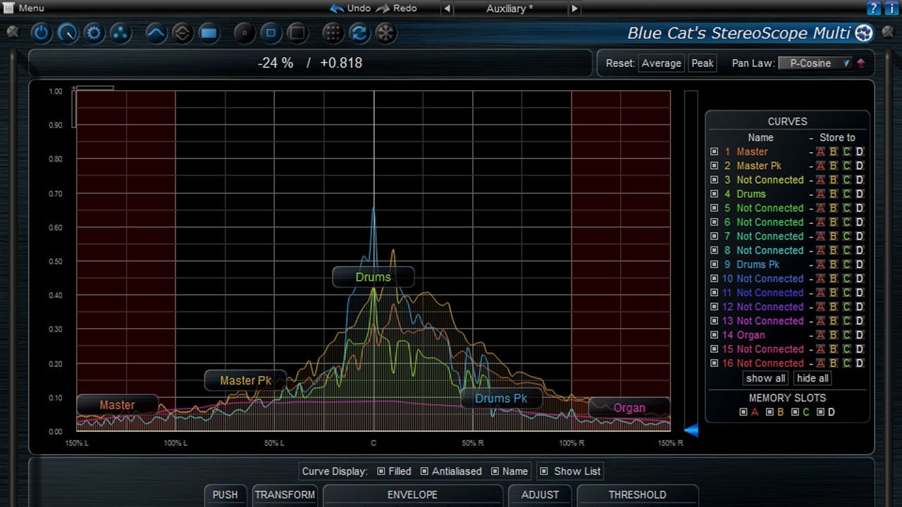This screenshot has width=902, height=507.
Task: Click the show all curves button
Action: pos(766,378)
